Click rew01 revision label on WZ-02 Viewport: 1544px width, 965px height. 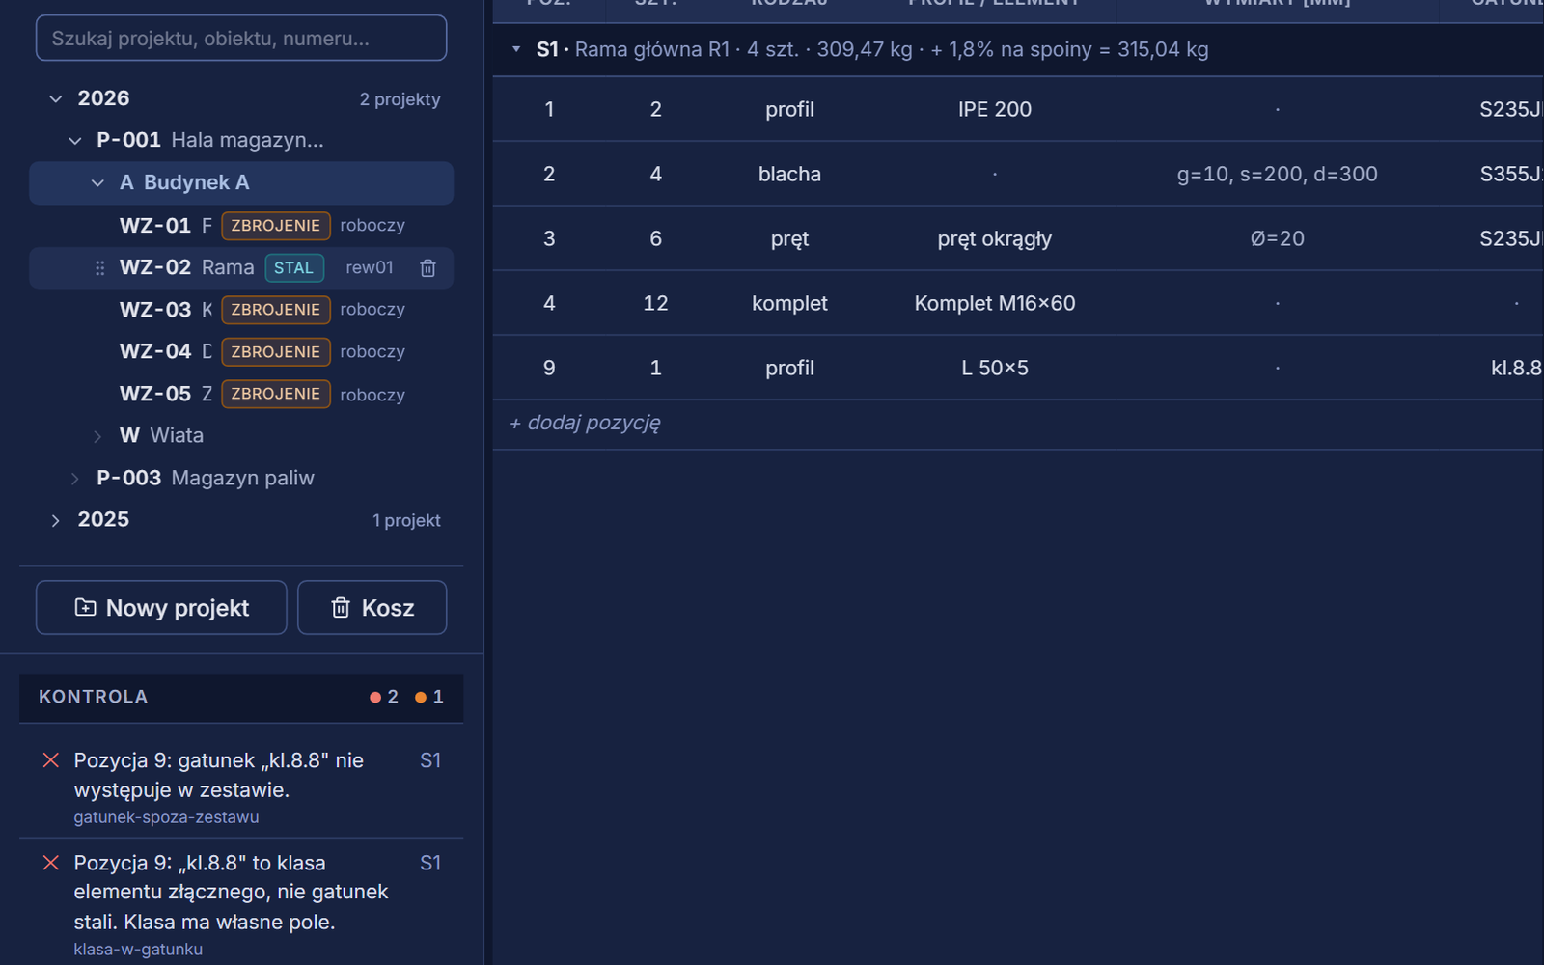click(x=370, y=268)
